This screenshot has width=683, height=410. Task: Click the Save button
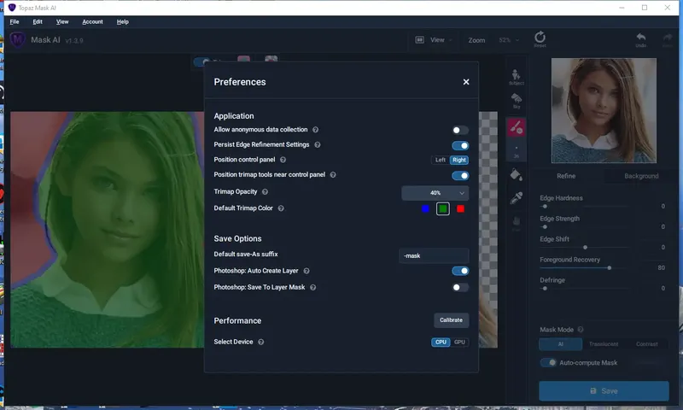tap(604, 391)
